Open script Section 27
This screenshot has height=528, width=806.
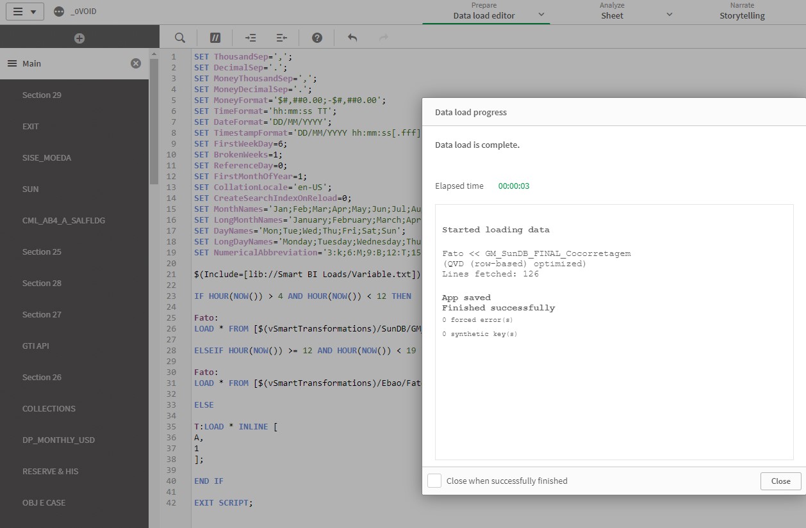[74, 314]
